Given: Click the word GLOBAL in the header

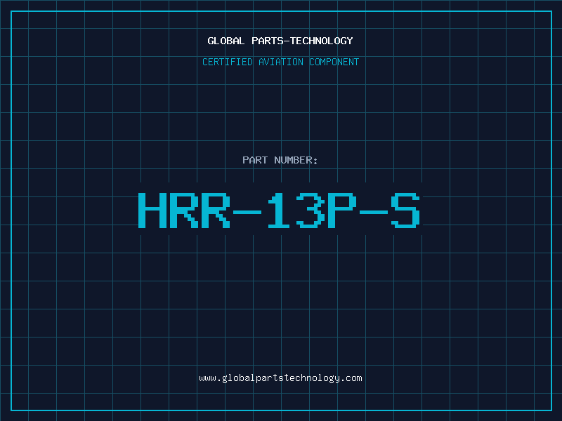Looking at the screenshot, I should [x=226, y=41].
